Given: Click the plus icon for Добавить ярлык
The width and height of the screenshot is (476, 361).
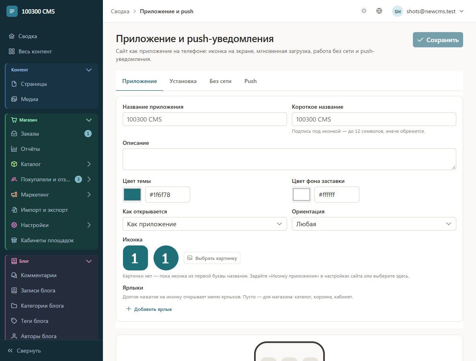Looking at the screenshot, I should (x=128, y=309).
